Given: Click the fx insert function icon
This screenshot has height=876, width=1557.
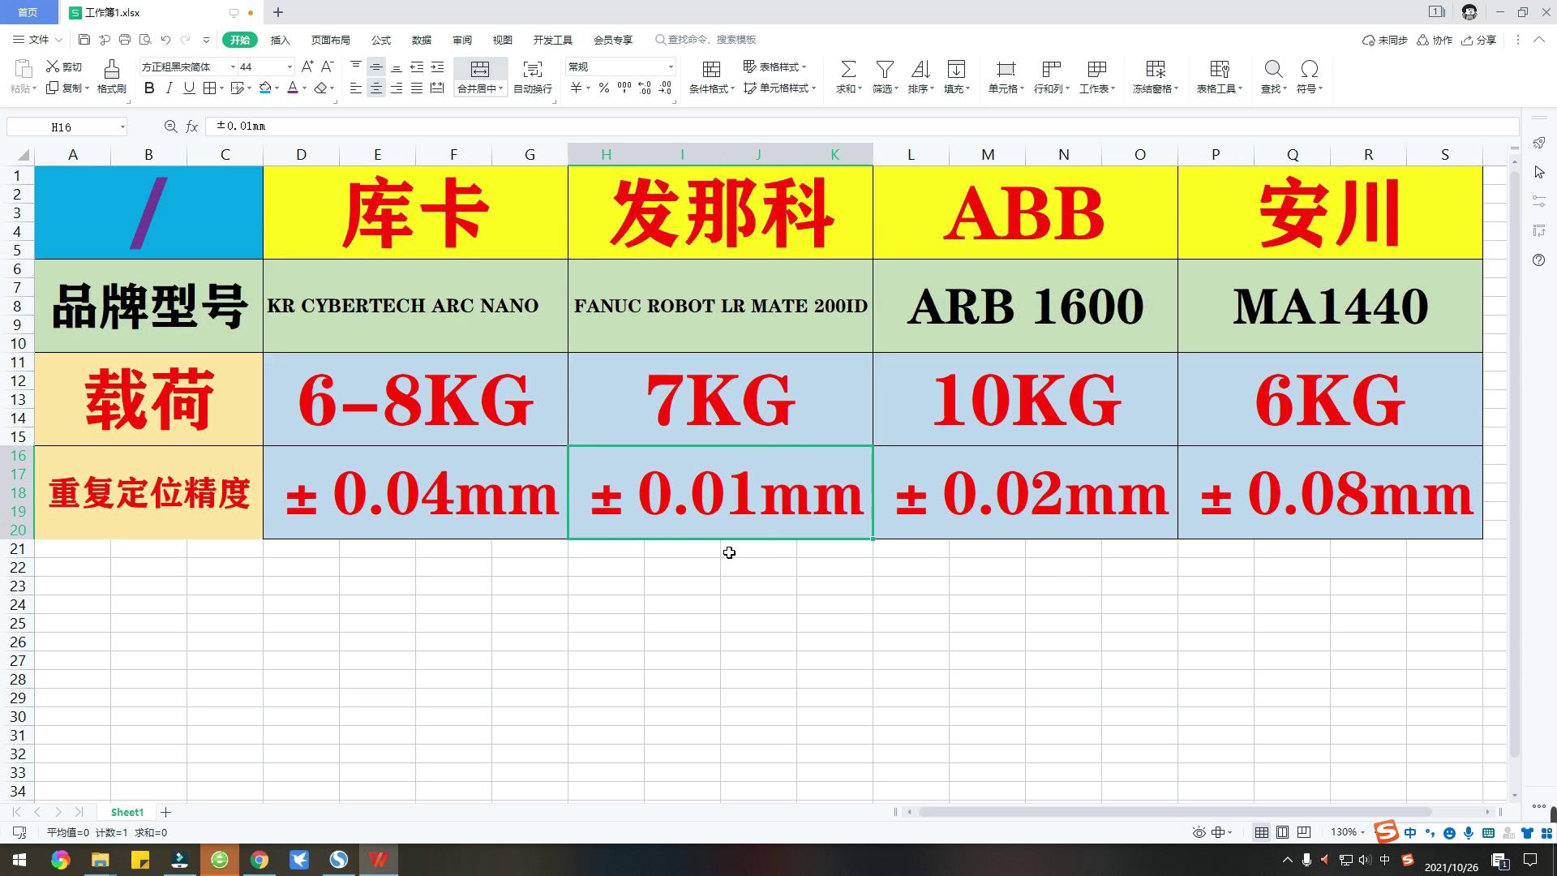Looking at the screenshot, I should 192,127.
